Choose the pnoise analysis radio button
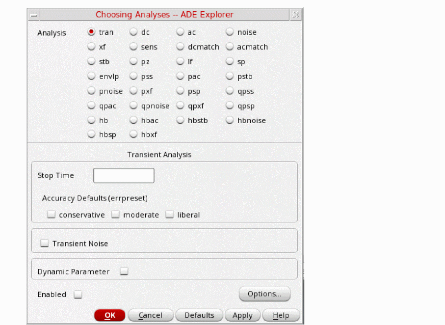The width and height of the screenshot is (445, 325). [91, 91]
